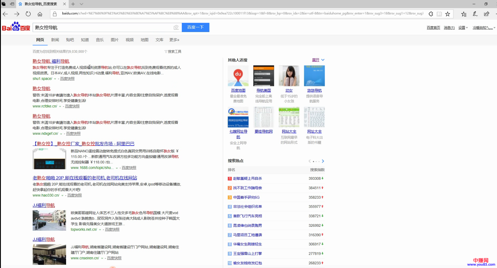This screenshot has height=268, width=497.
Task: Click the share page icon
Action: click(x=487, y=14)
